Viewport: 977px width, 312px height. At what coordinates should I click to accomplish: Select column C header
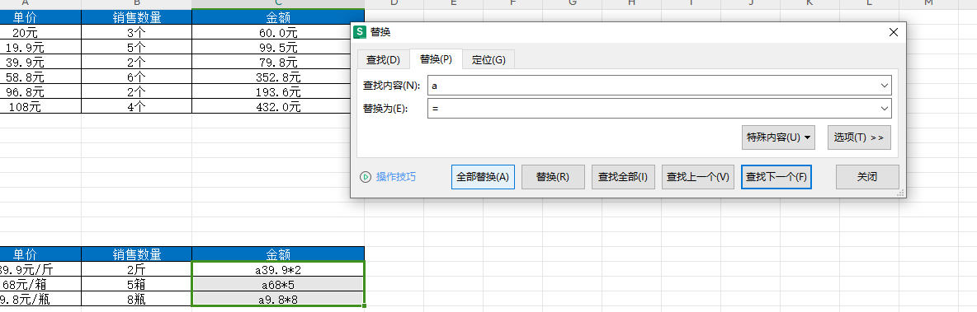coord(278,4)
